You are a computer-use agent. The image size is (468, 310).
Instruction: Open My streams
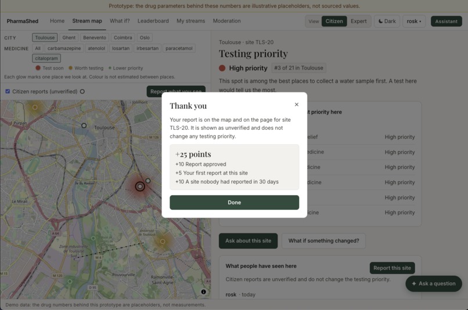190,21
